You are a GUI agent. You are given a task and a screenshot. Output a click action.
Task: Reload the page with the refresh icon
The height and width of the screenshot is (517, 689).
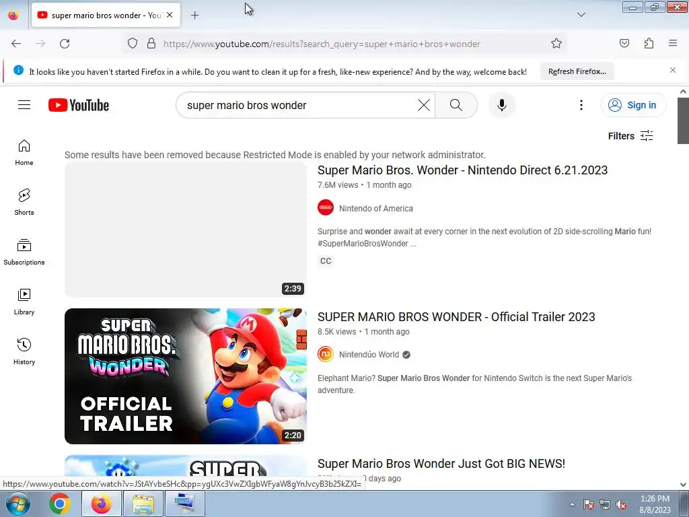point(65,44)
